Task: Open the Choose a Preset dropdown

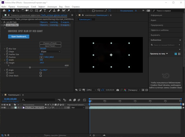Action: [50, 43]
